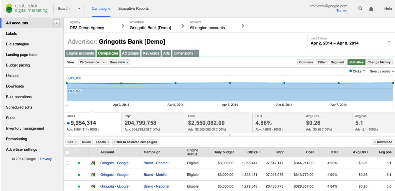Click the Segment button
Screen dimensions: 395x191
click(337, 62)
